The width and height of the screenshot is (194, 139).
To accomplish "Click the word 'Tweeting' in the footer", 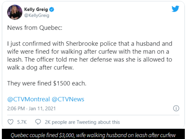I will (x=86, y=122).
